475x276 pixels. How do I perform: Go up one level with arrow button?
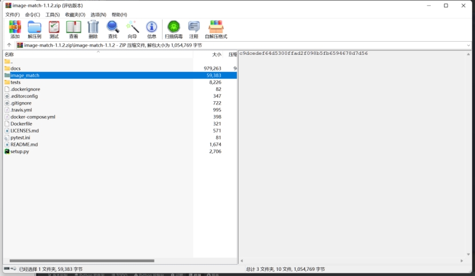9,45
